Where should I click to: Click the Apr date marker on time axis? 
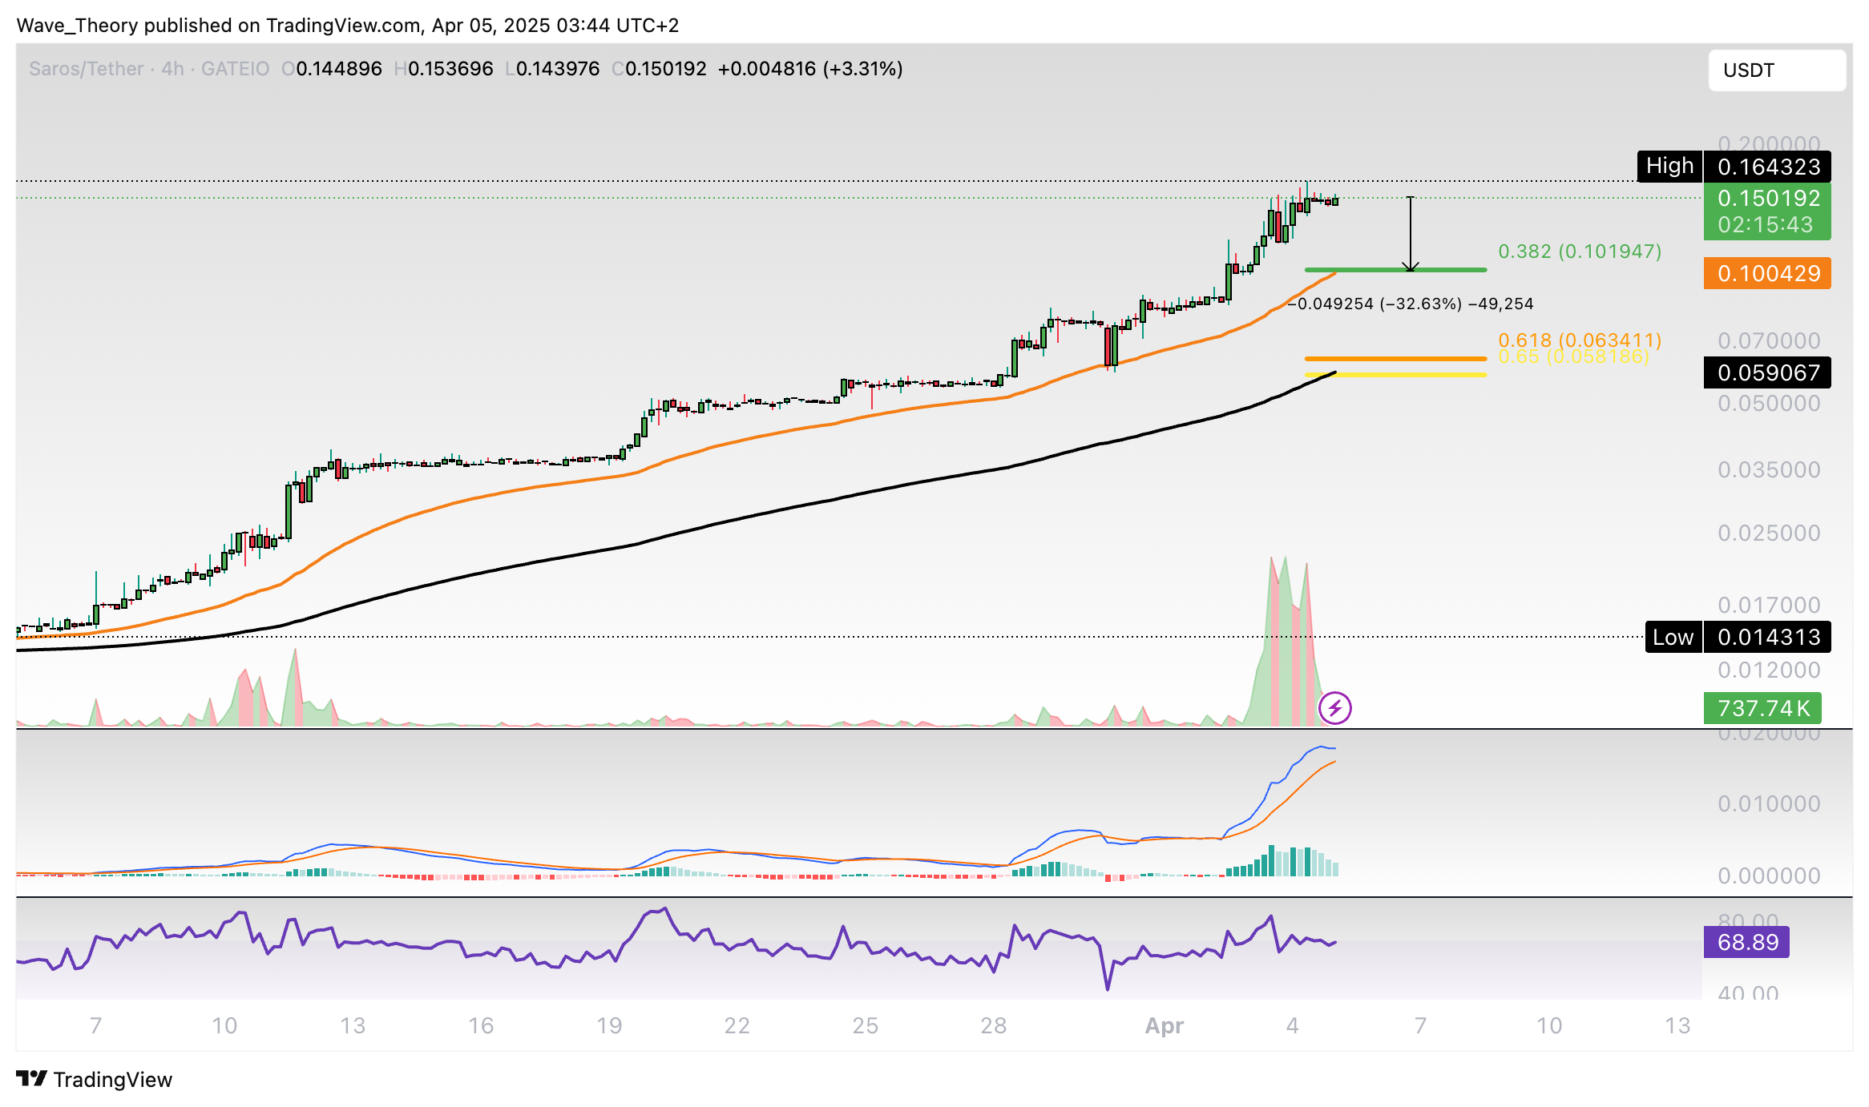[x=1164, y=1025]
